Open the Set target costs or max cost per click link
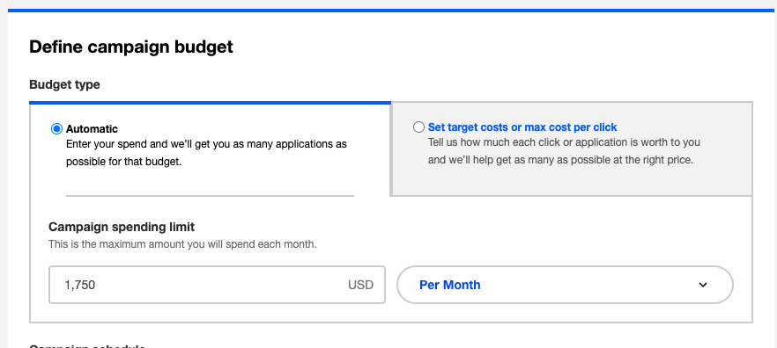Image resolution: width=777 pixels, height=348 pixels. 522,127
